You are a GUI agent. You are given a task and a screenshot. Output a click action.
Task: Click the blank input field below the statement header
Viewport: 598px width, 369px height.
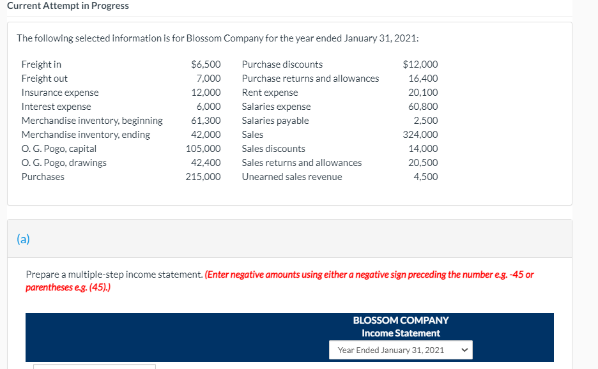point(94,366)
